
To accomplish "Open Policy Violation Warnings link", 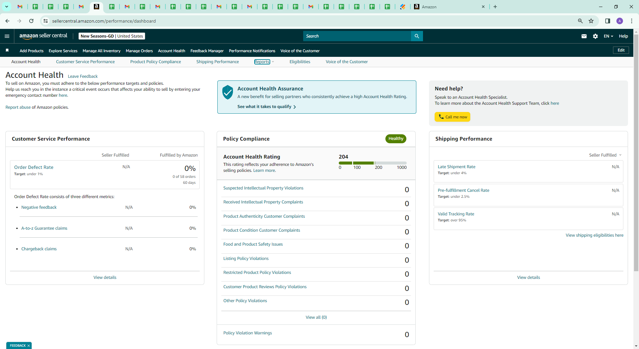I will 248,333.
